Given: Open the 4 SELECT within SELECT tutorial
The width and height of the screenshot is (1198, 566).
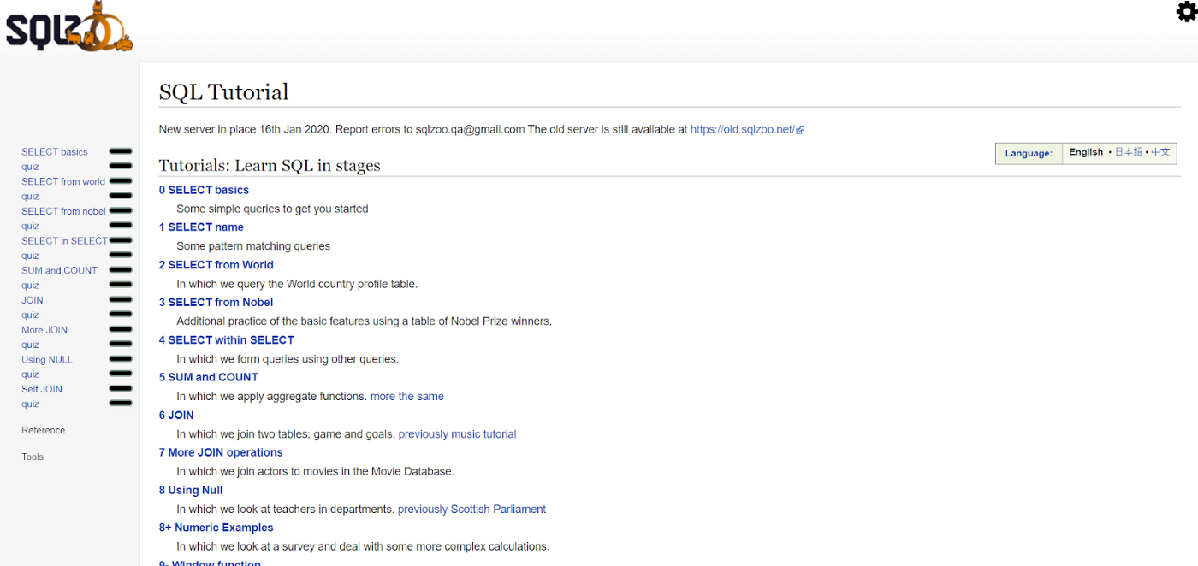Looking at the screenshot, I should [227, 340].
